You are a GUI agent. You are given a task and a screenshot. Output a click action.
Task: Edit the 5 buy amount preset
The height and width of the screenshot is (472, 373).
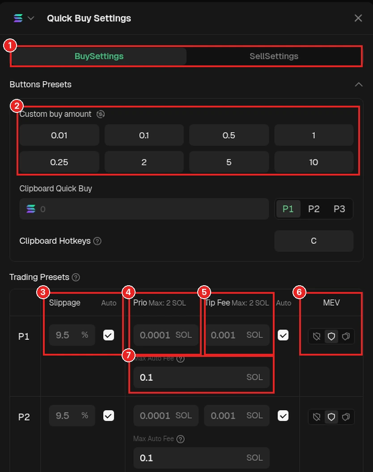[x=229, y=162]
